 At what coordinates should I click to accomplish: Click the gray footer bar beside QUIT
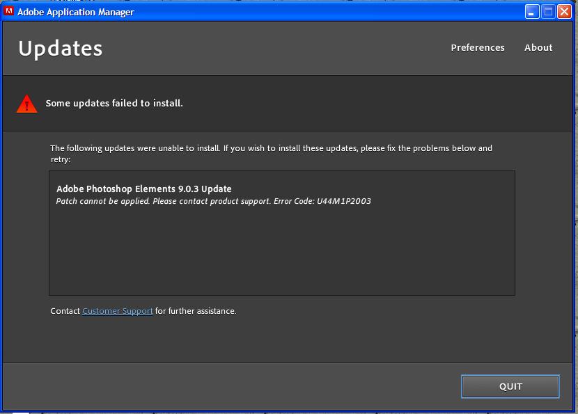click(209, 386)
